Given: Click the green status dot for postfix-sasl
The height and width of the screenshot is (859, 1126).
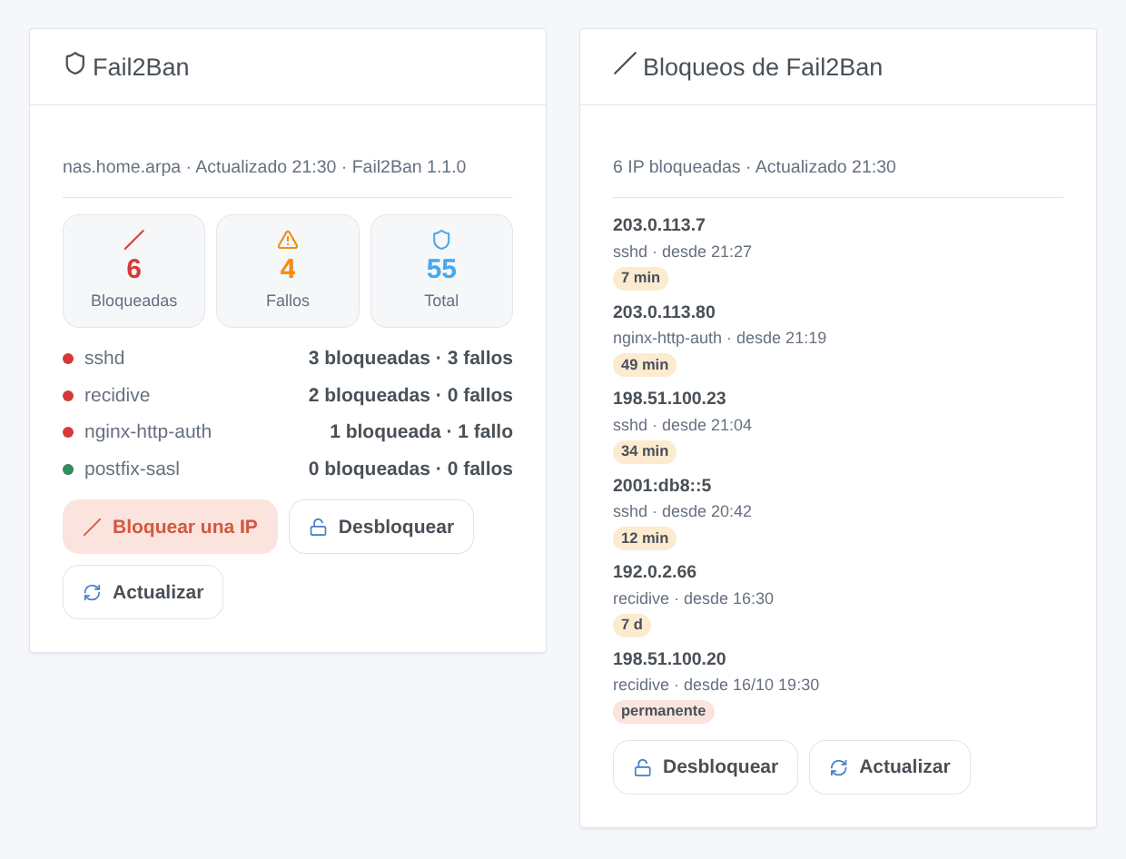Looking at the screenshot, I should pyautogui.click(x=68, y=469).
